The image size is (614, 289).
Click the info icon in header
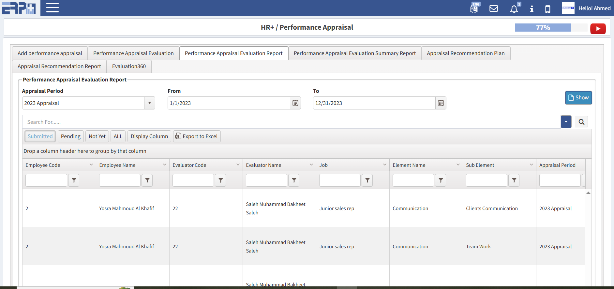pyautogui.click(x=532, y=9)
